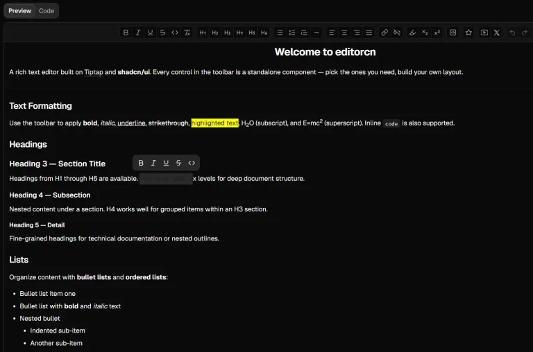Click 'Bullet list item one'
Screen dimensions: 533x352
coord(48,294)
